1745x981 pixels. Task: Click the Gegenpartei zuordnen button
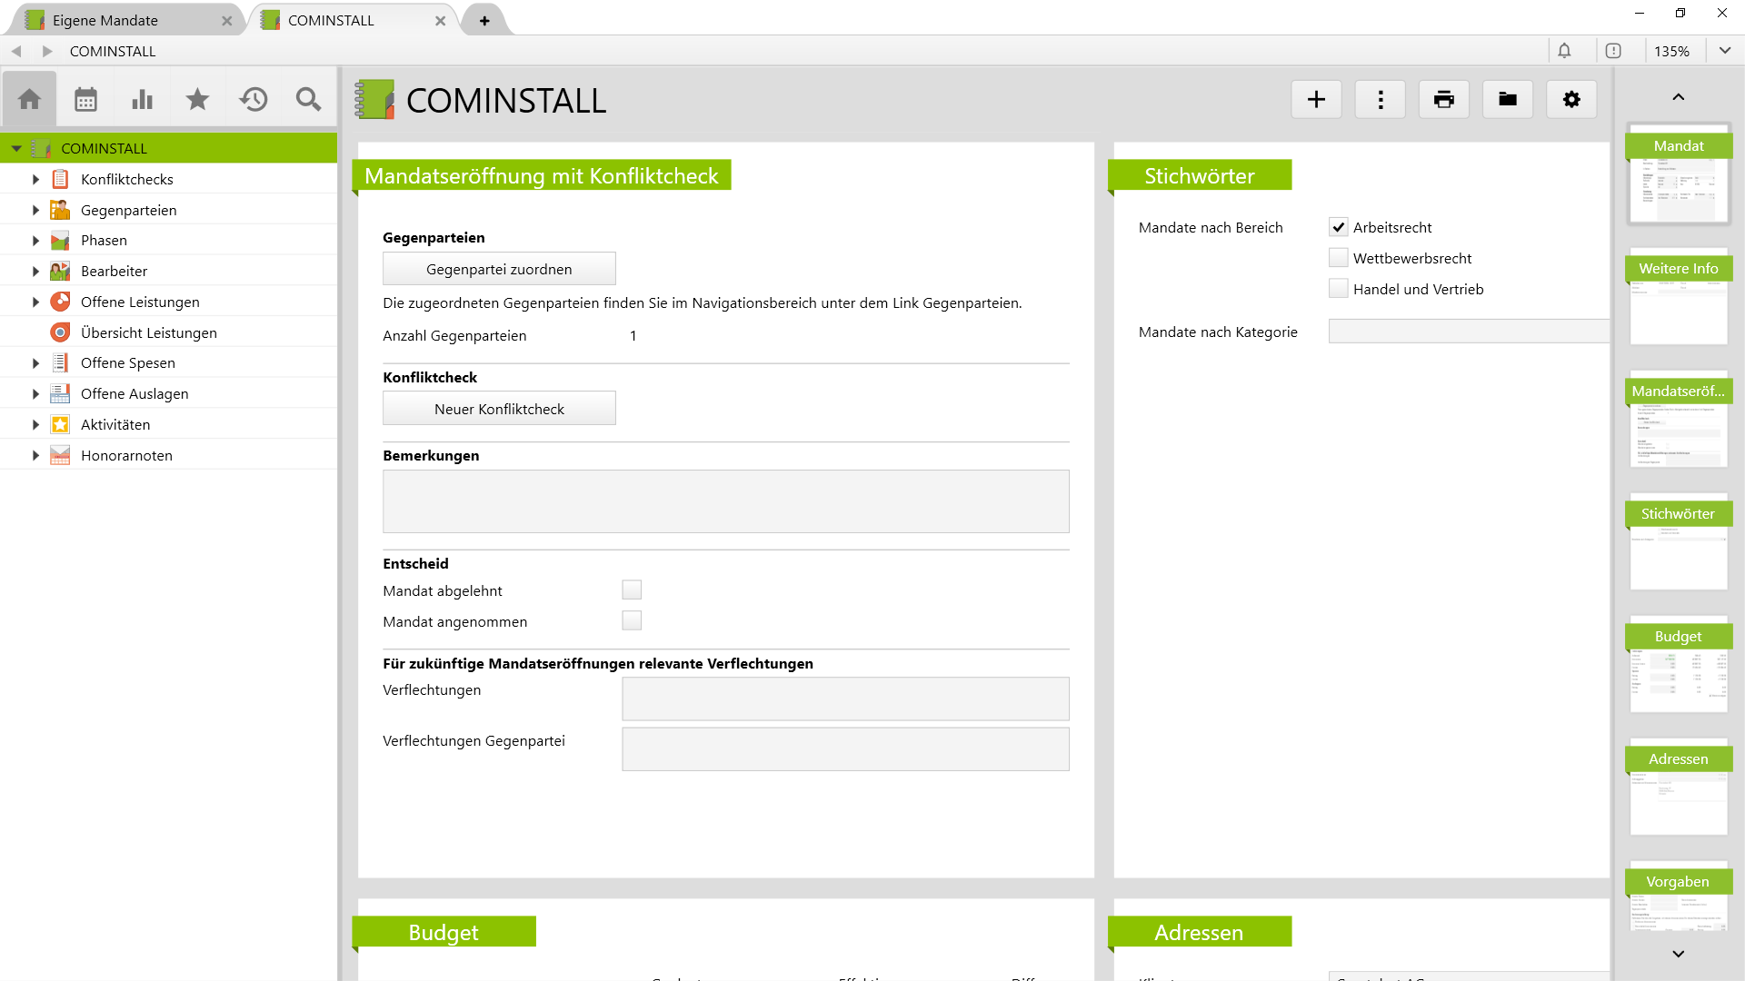[498, 268]
